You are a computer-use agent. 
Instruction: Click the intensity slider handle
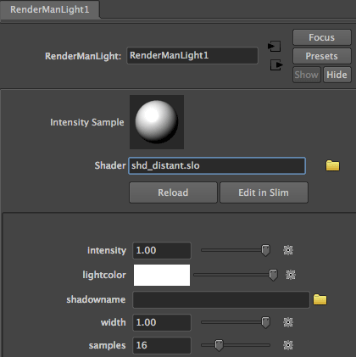[265, 250]
